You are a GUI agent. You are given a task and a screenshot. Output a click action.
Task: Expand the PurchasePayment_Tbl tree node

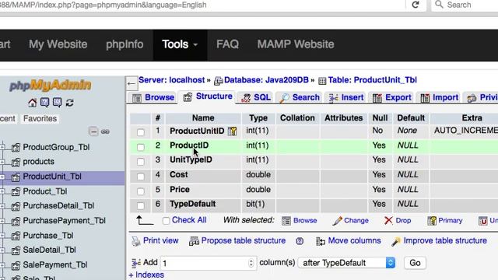click(x=2, y=221)
